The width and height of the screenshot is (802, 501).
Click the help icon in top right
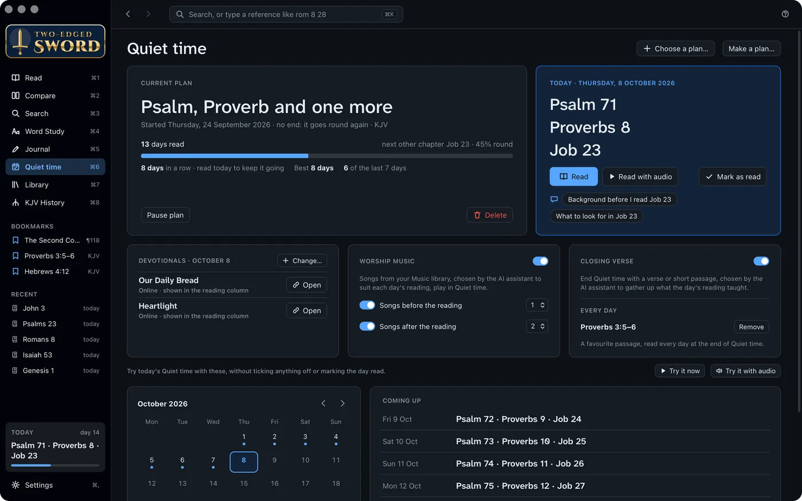(x=785, y=14)
